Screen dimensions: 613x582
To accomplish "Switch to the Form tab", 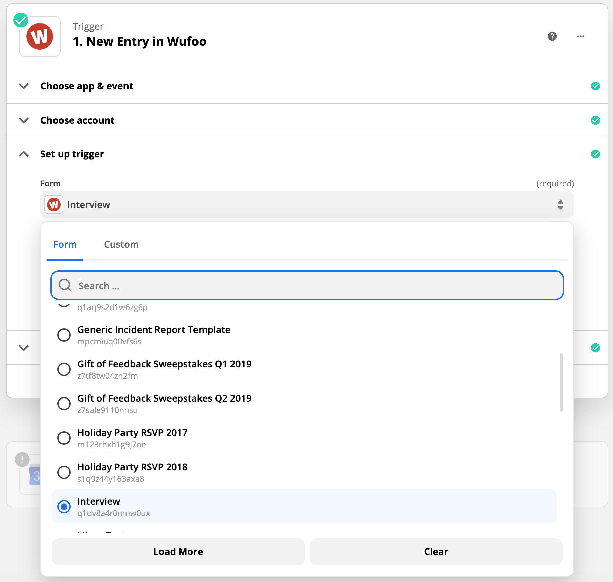I will [x=65, y=244].
